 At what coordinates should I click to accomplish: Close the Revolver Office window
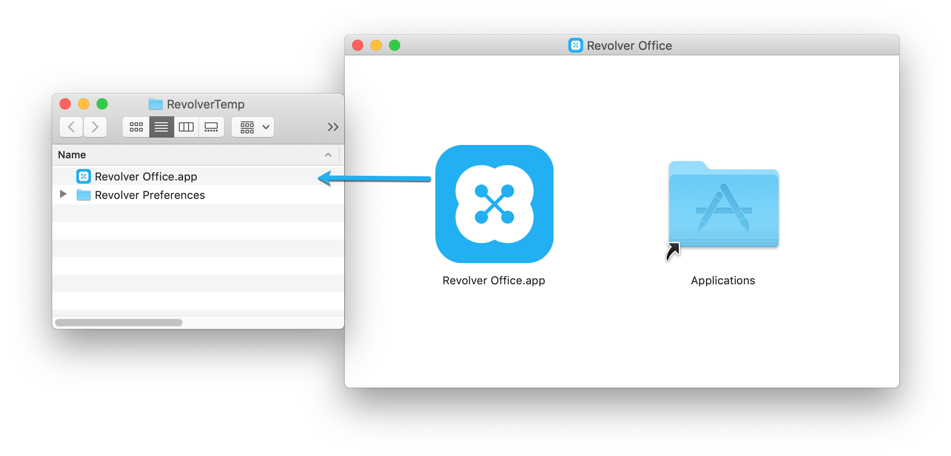(358, 45)
